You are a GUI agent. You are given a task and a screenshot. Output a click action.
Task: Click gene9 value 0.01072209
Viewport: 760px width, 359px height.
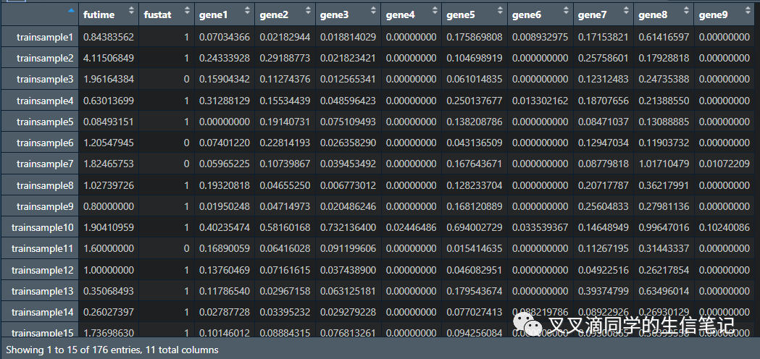pyautogui.click(x=724, y=164)
